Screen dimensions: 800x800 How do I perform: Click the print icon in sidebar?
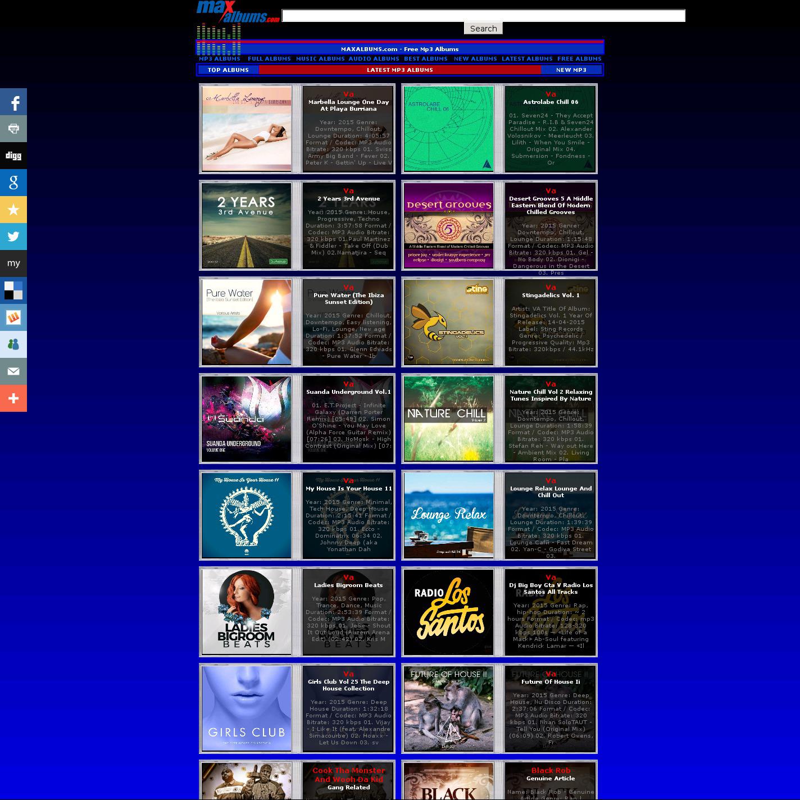point(13,129)
